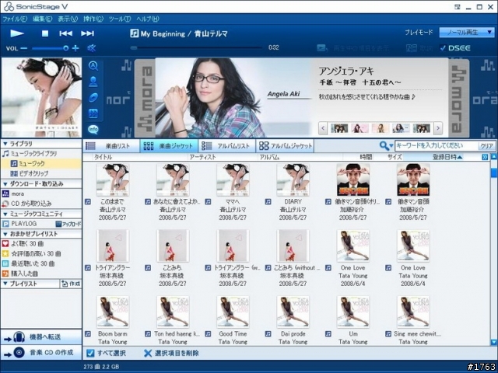
Task: Open the 操作 menu
Action: point(93,19)
